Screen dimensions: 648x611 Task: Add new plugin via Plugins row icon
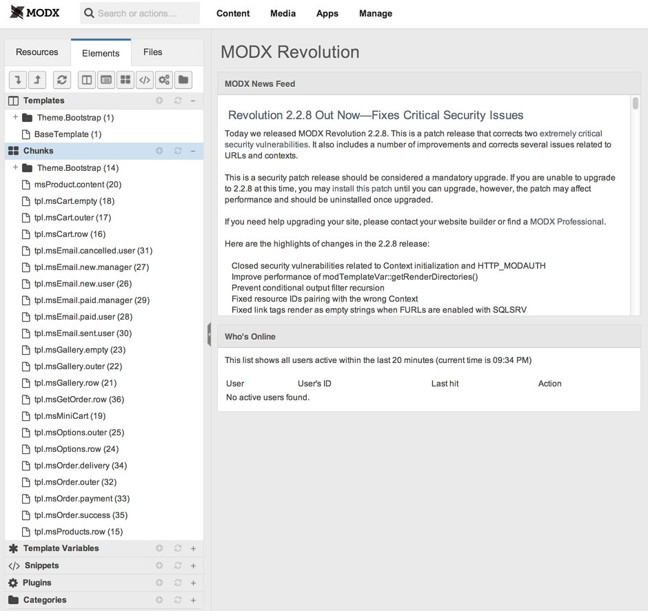pyautogui.click(x=159, y=583)
